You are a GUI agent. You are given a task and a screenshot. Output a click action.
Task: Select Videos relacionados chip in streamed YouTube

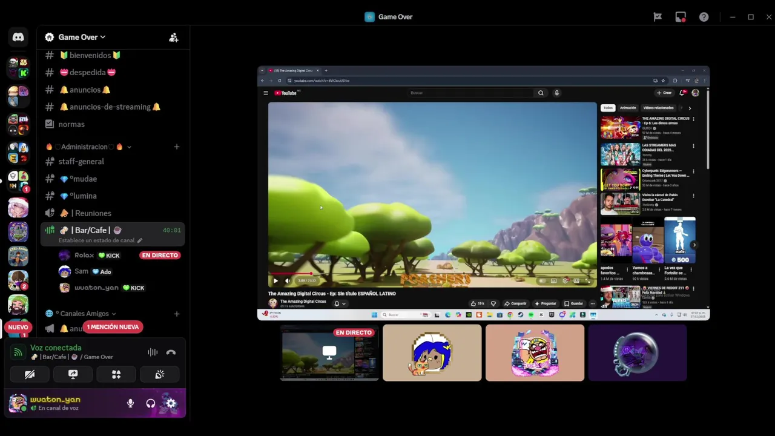tap(658, 108)
